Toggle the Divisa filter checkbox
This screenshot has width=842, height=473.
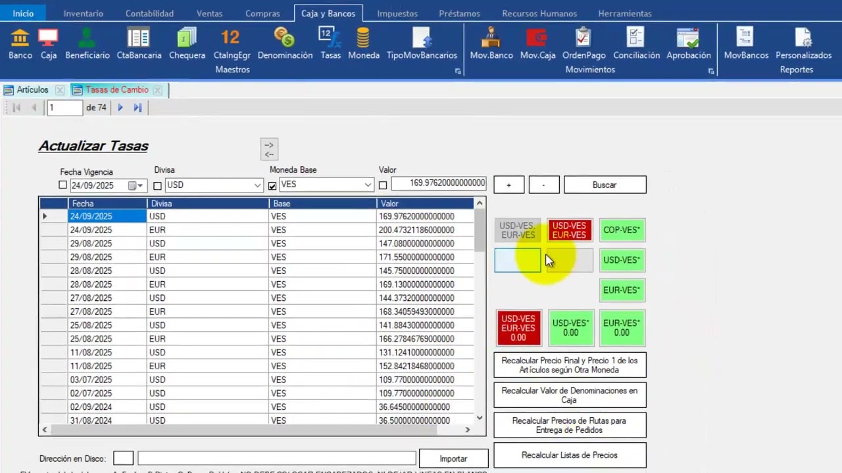[158, 186]
